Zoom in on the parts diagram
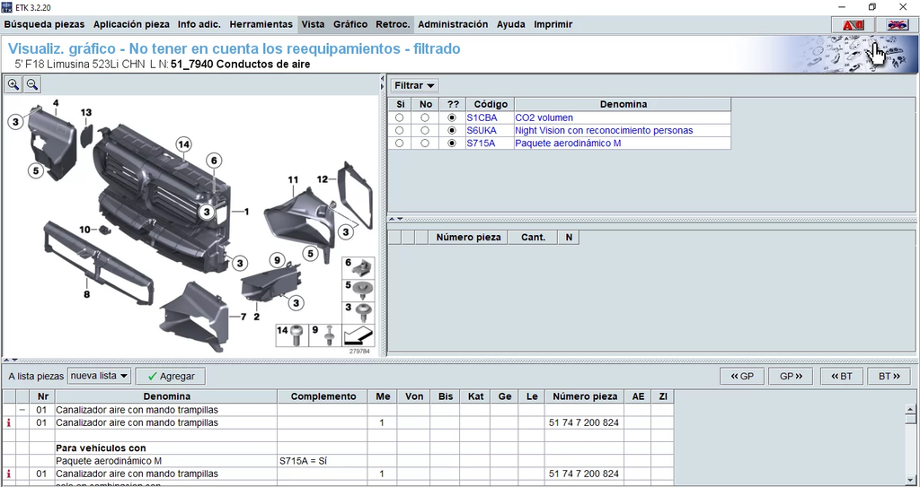Screen dimensions: 920x487 [x=13, y=84]
